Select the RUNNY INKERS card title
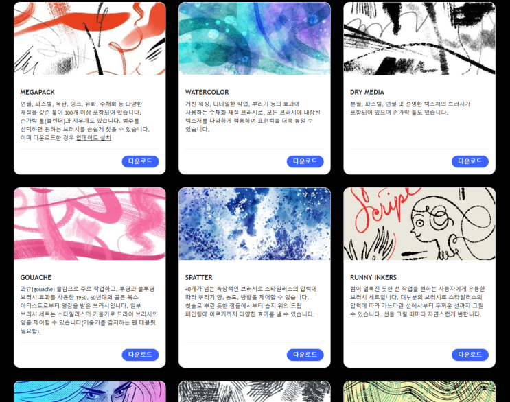The height and width of the screenshot is (402, 510). pos(373,278)
